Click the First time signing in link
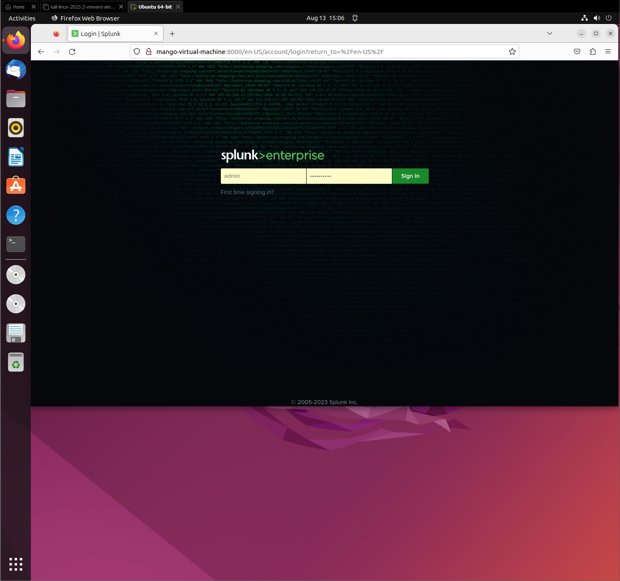Image resolution: width=620 pixels, height=581 pixels. [247, 192]
